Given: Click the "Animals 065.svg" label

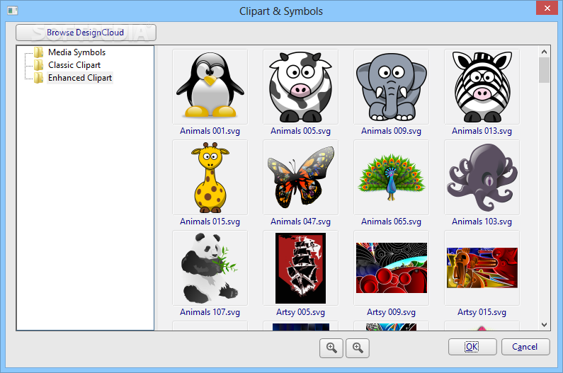Looking at the screenshot, I should [391, 222].
